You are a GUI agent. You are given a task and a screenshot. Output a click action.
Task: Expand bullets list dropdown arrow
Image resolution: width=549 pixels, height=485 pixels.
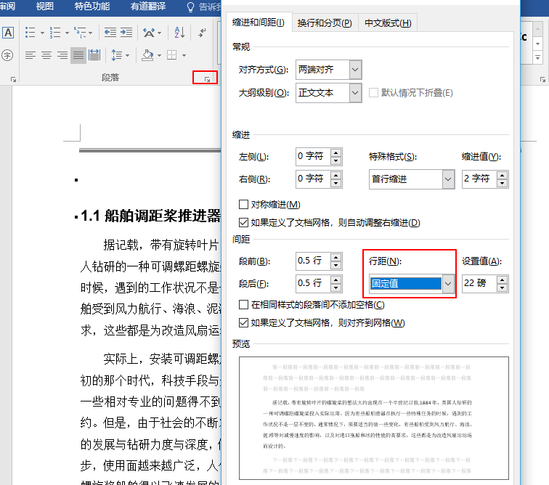click(42, 33)
